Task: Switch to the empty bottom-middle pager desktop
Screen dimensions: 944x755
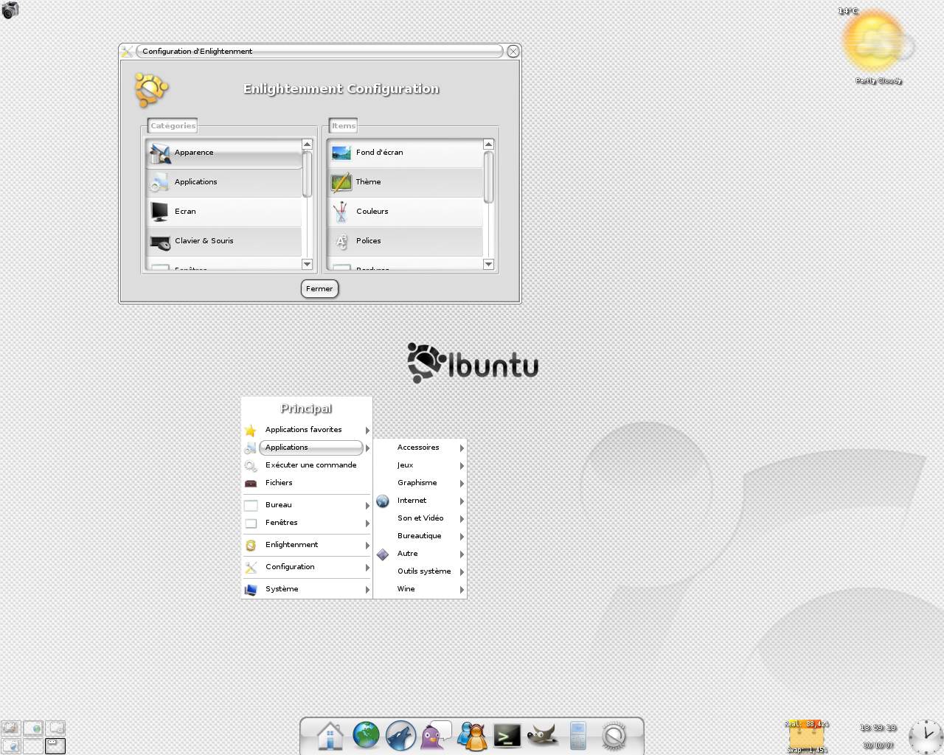Action: (33, 746)
